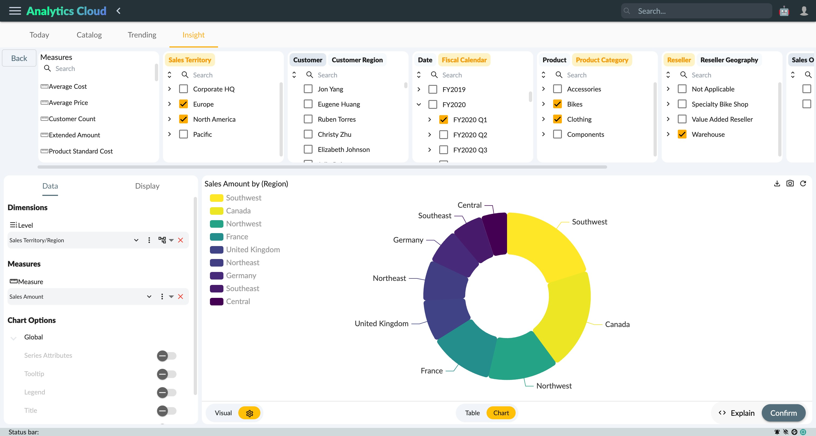816x436 pixels.
Task: Open more options for Sales Territory/Region
Action: (149, 240)
